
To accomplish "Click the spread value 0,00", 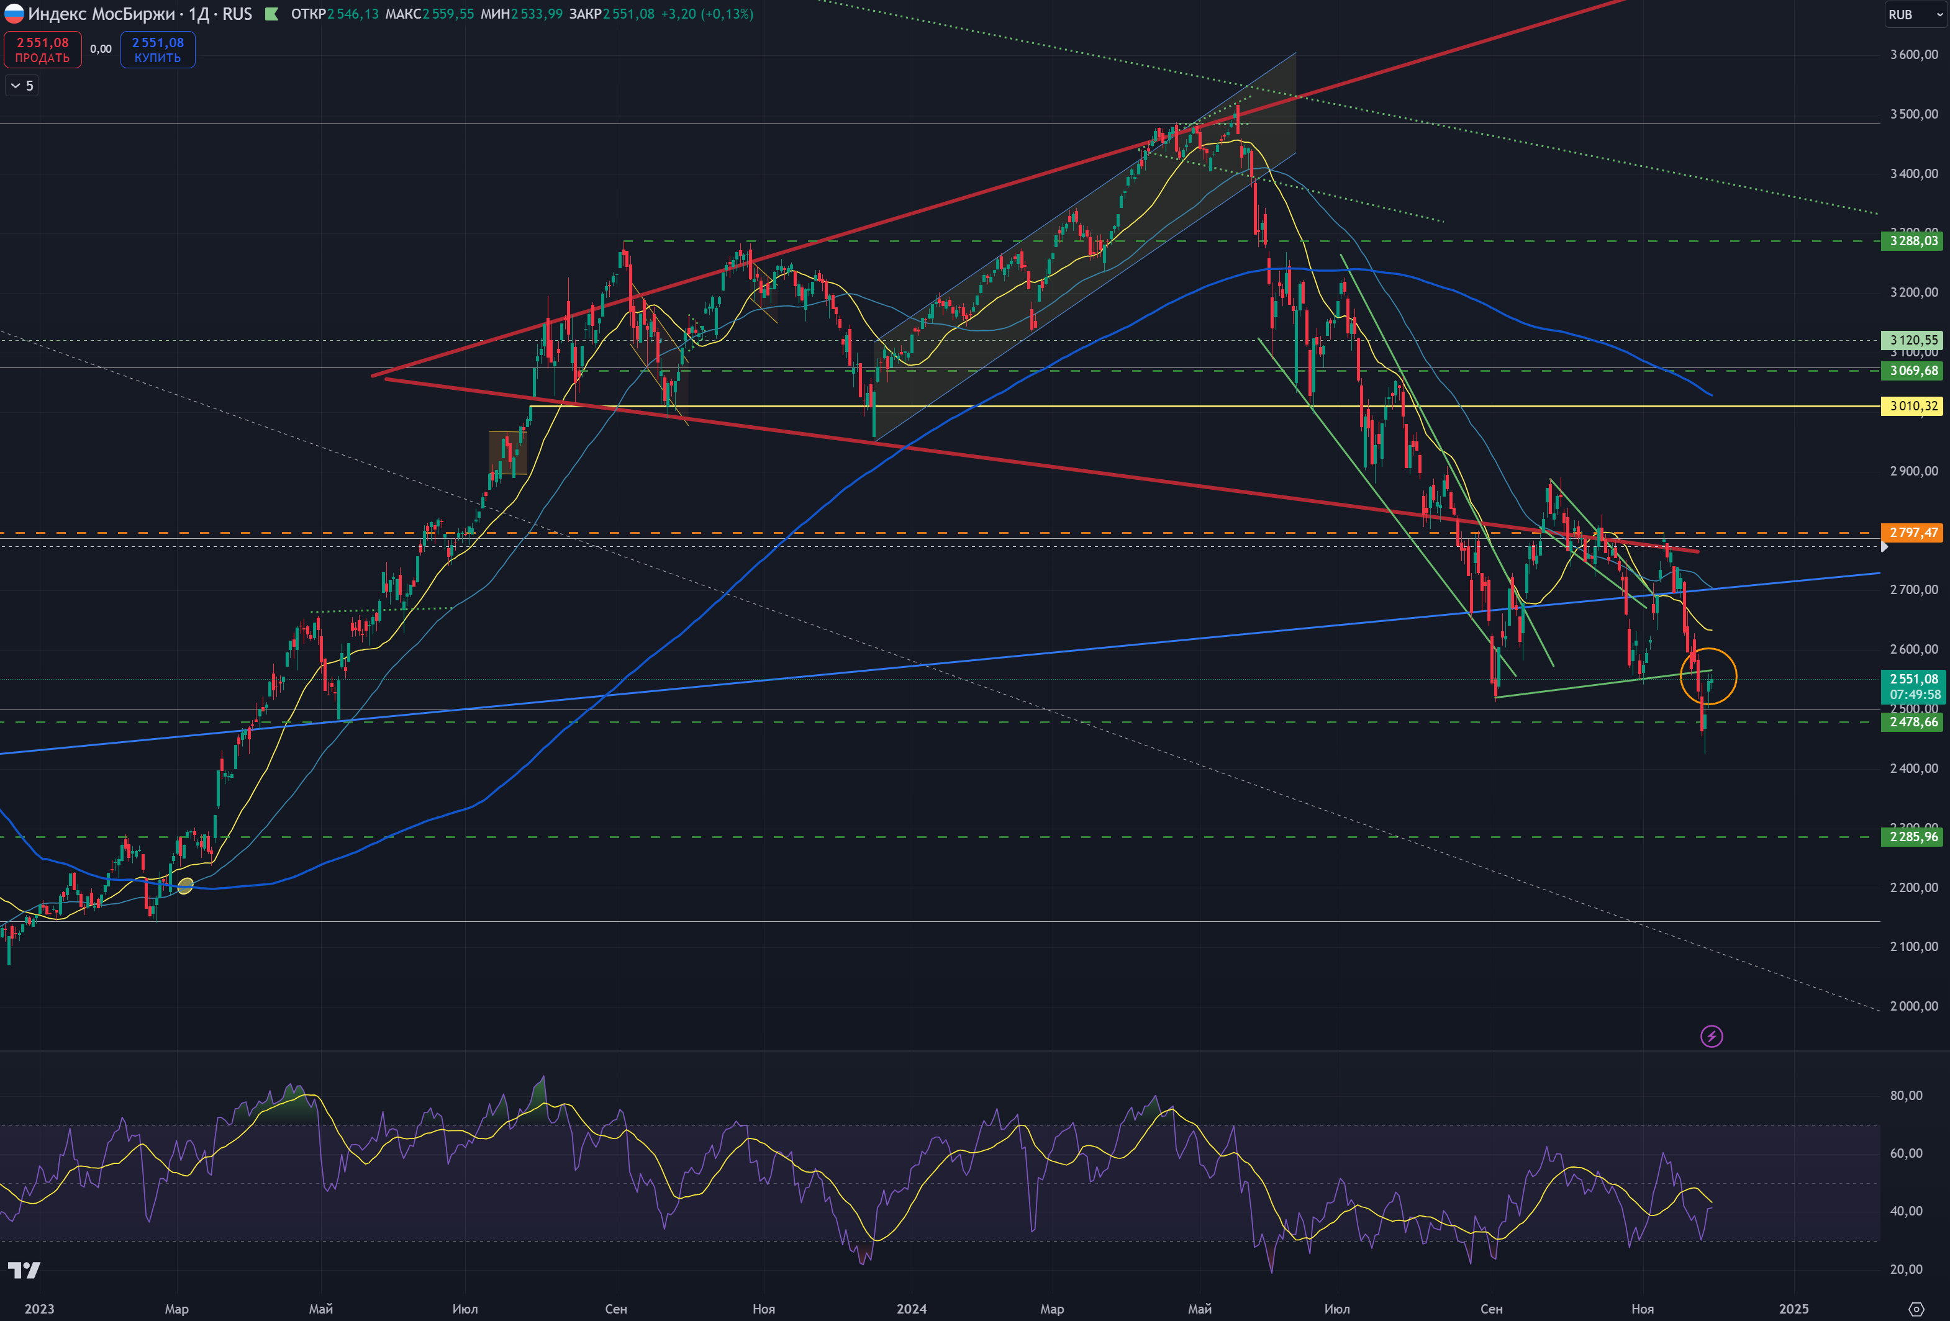I will (101, 48).
